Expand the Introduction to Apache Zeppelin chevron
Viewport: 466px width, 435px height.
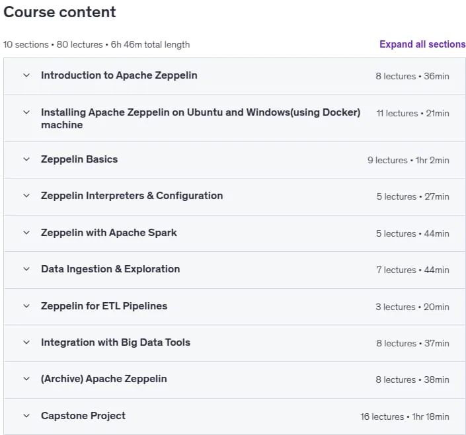click(26, 75)
